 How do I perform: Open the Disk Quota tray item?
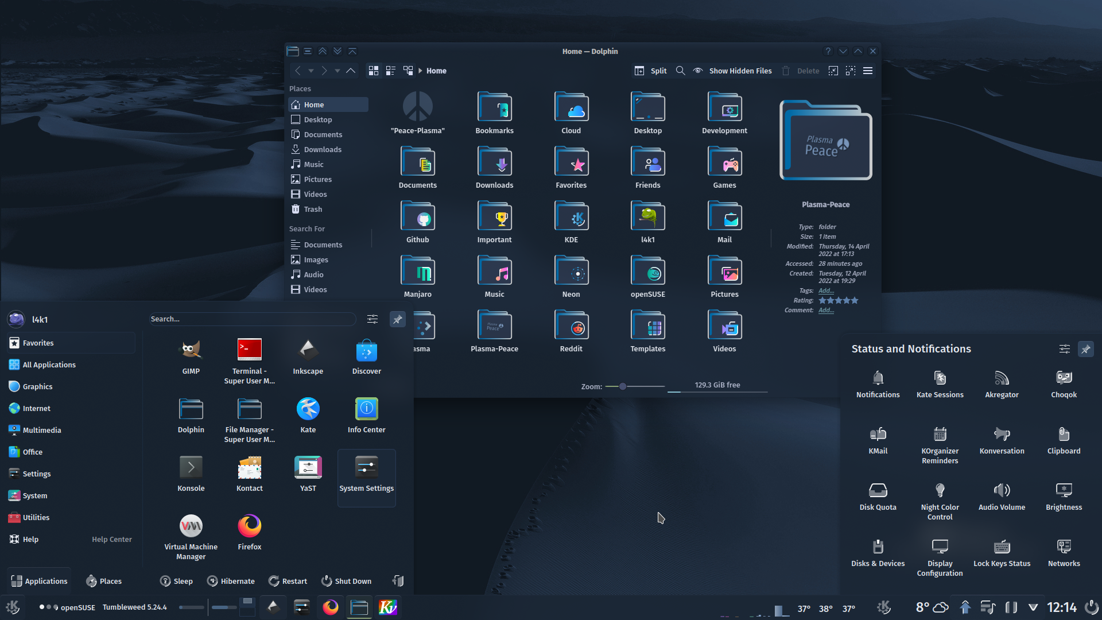(878, 497)
